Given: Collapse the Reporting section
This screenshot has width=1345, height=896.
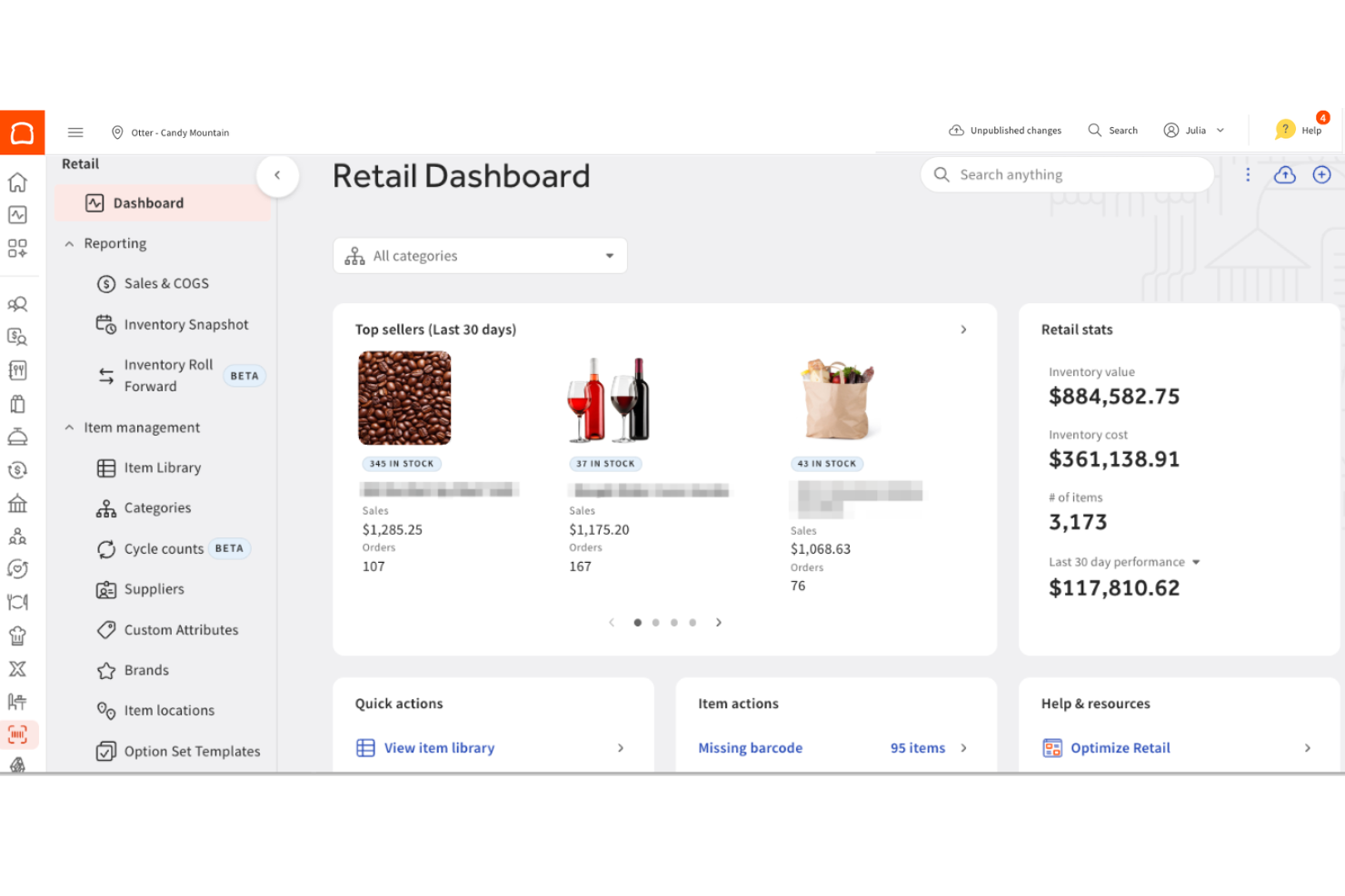Looking at the screenshot, I should point(69,243).
